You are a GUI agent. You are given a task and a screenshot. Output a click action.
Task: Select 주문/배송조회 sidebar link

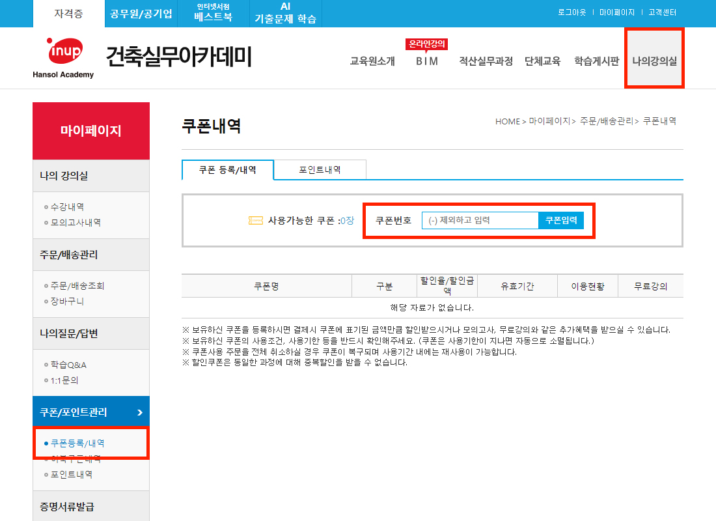click(x=77, y=286)
